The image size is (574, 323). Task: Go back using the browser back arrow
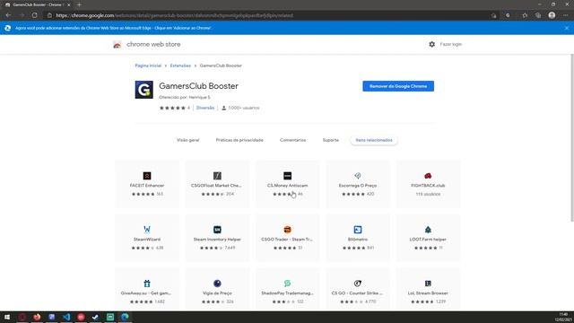point(8,15)
